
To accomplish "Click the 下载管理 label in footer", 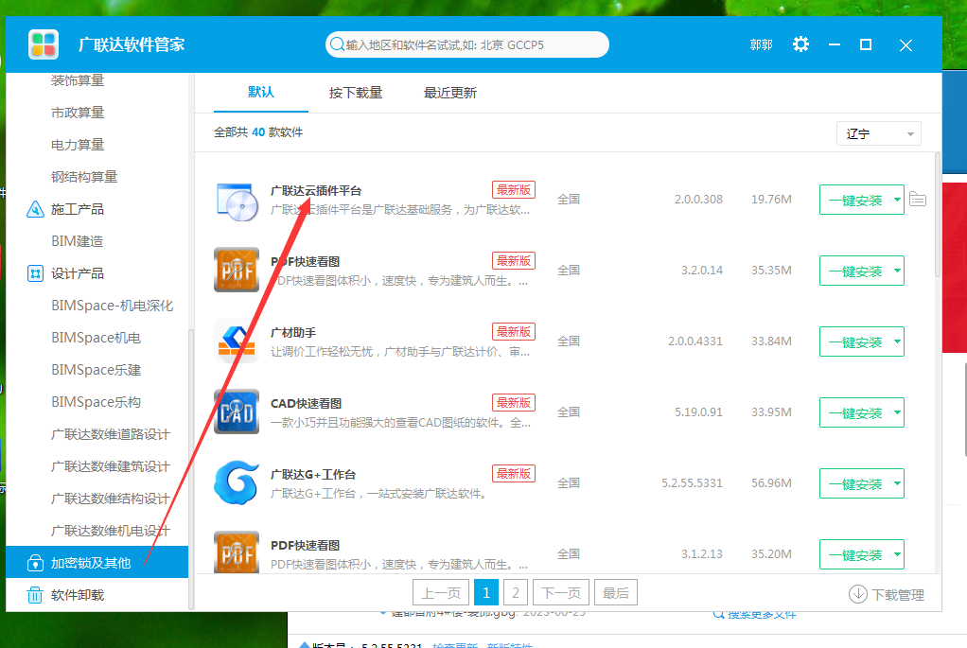I will pos(898,595).
